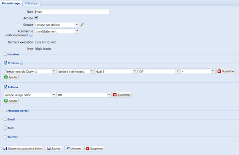239x155 pixels.
Task: Click the help icon beside Critères
Action: [x=21, y=63]
